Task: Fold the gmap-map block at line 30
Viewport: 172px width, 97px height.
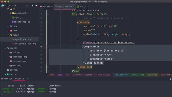Action: pyautogui.click(x=48, y=22)
